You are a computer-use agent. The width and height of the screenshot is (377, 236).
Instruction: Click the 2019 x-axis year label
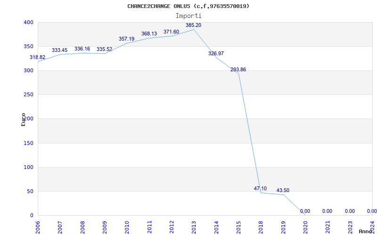pos(283,227)
